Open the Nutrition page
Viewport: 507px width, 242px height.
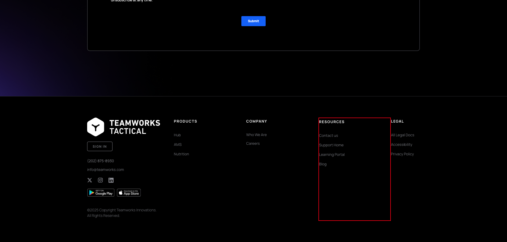181,154
